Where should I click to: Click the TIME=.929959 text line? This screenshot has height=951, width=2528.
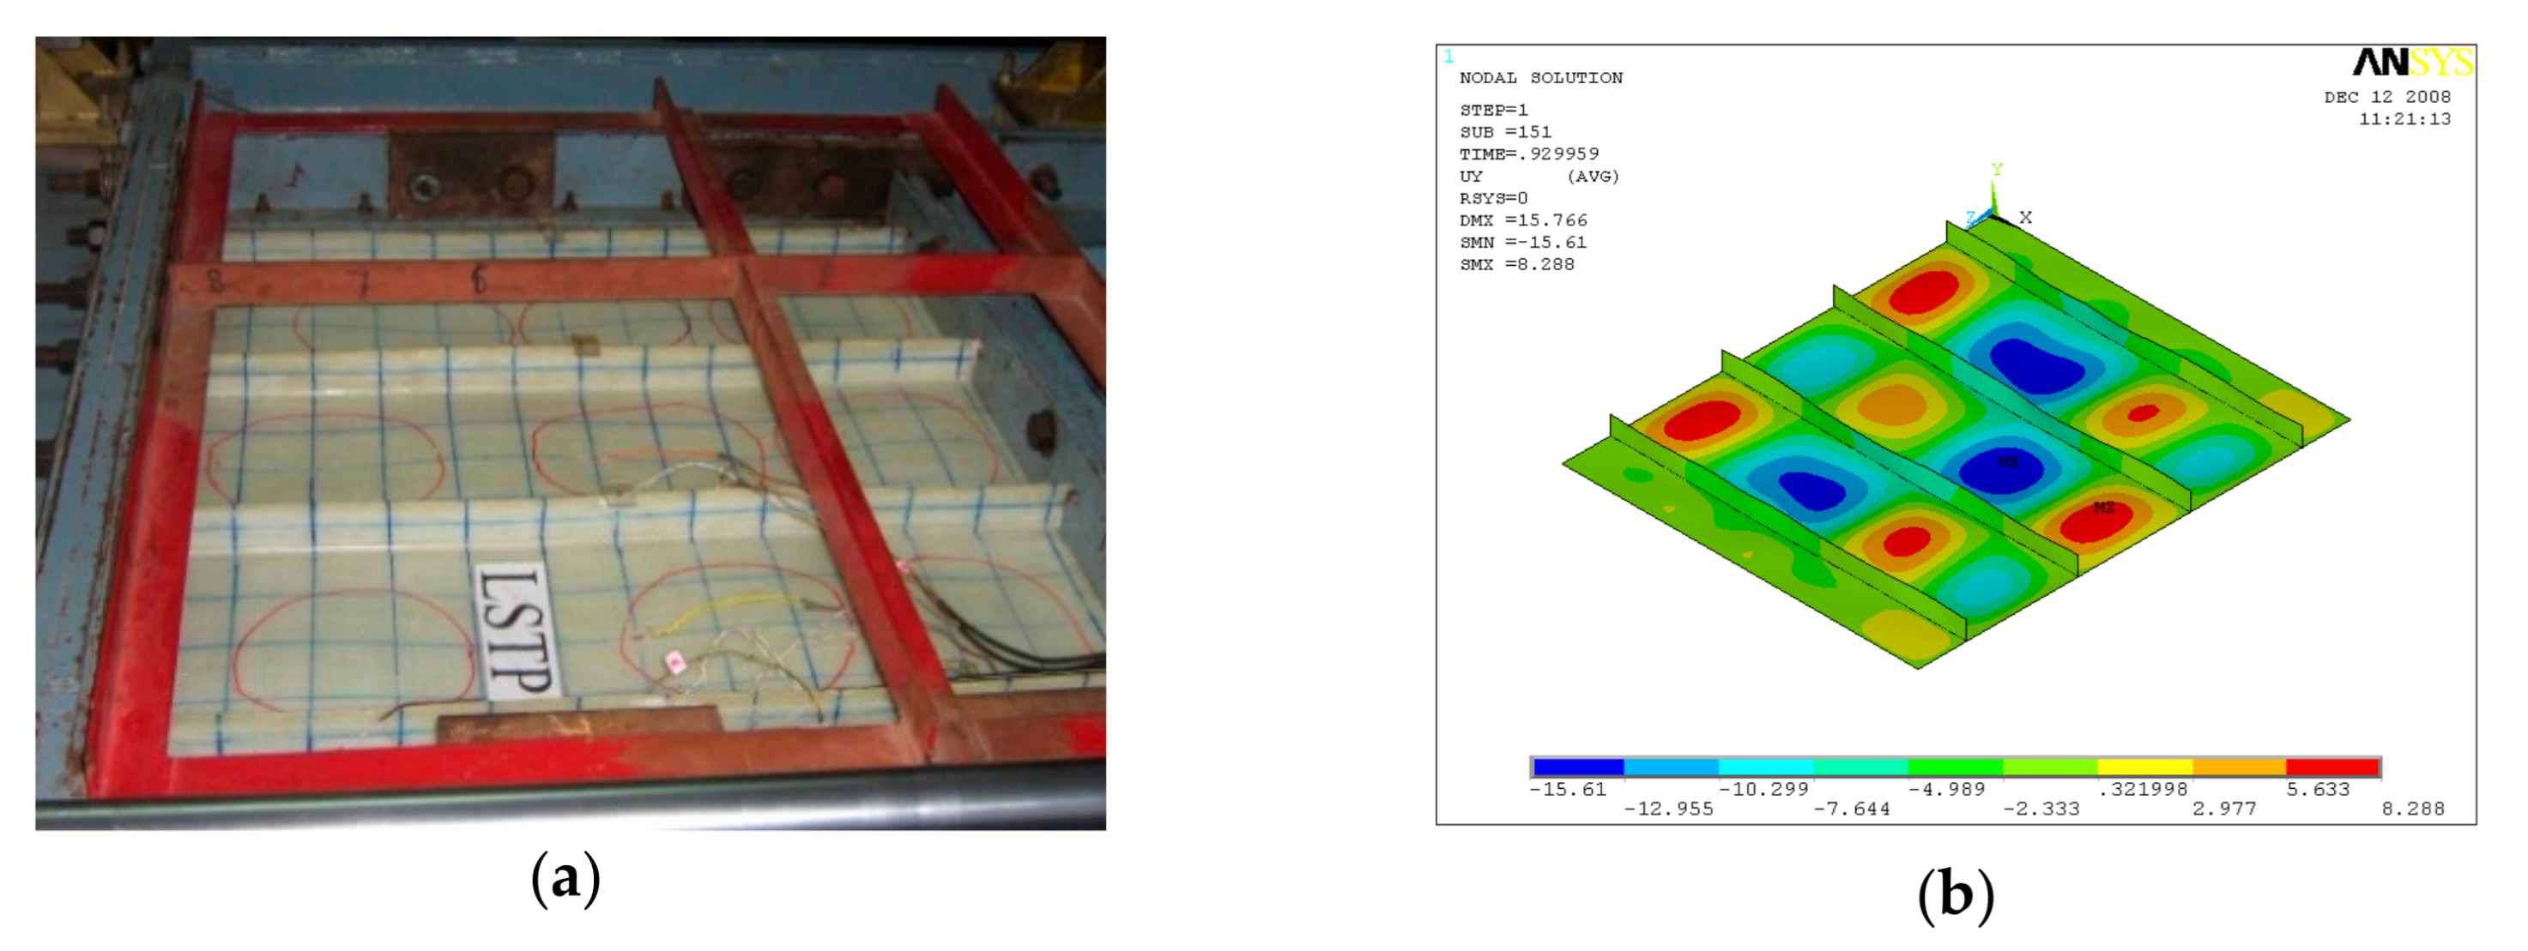[1529, 153]
